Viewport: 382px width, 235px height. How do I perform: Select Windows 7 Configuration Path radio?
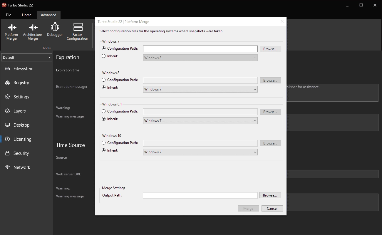103,48
